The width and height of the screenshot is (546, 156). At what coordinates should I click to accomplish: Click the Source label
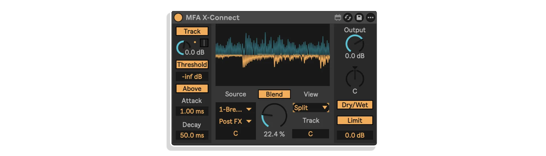235,94
